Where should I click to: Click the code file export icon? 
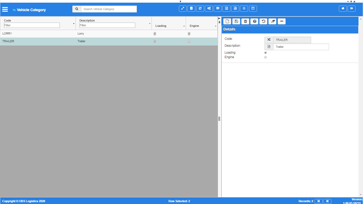click(235, 8)
